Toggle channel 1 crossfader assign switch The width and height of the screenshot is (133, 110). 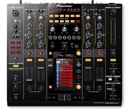(29, 87)
